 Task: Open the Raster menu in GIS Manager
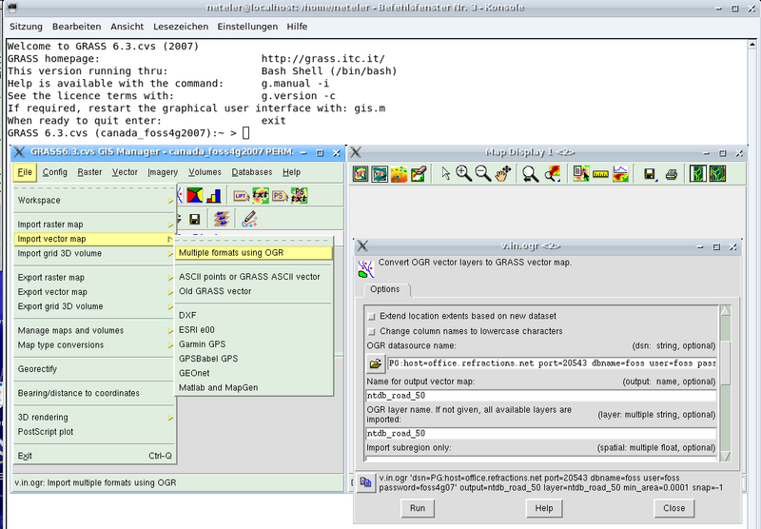point(90,172)
